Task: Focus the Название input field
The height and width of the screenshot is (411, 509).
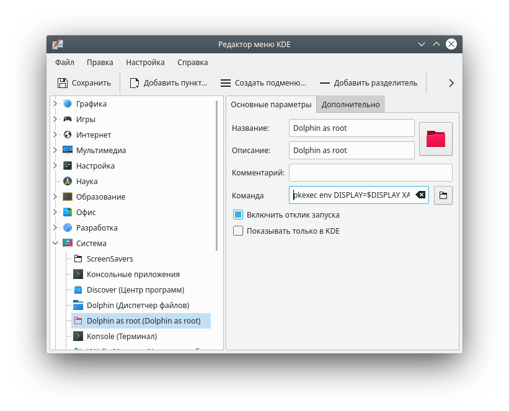Action: [352, 128]
